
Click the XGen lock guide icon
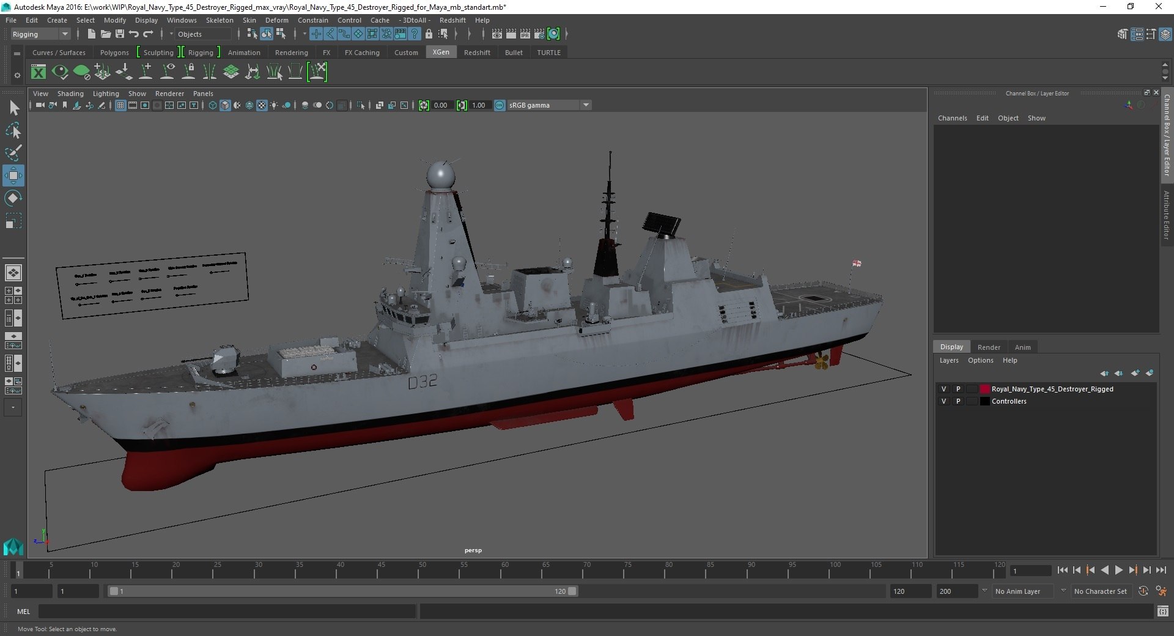(x=188, y=72)
